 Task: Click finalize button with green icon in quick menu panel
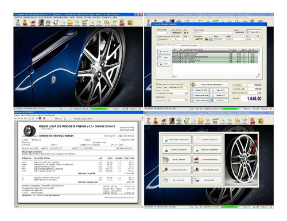(x=208, y=150)
